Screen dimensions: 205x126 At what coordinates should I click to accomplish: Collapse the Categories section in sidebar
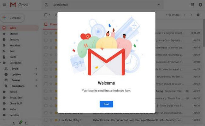click(1, 63)
